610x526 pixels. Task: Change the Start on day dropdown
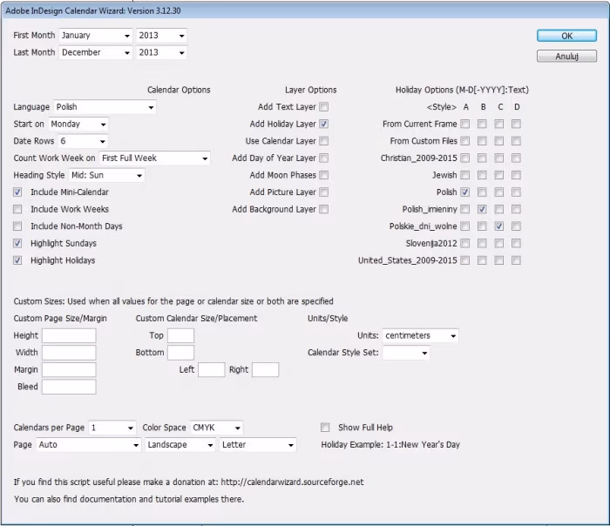pyautogui.click(x=78, y=124)
